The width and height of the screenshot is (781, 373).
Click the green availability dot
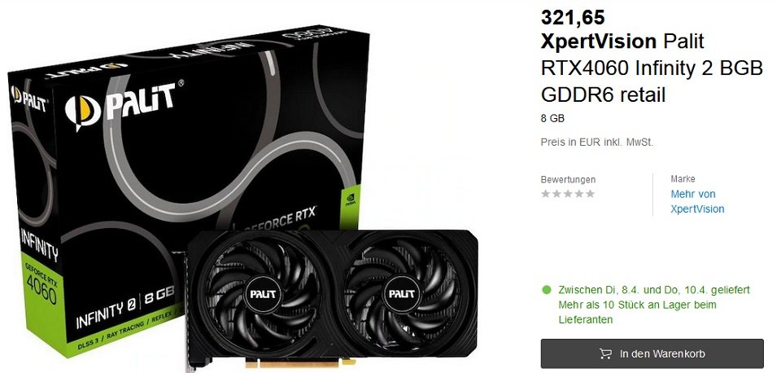pyautogui.click(x=547, y=289)
